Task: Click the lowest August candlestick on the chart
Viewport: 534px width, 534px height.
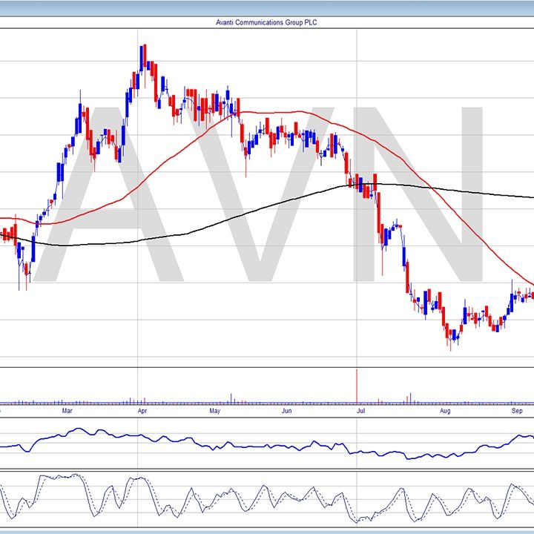Action: [449, 340]
